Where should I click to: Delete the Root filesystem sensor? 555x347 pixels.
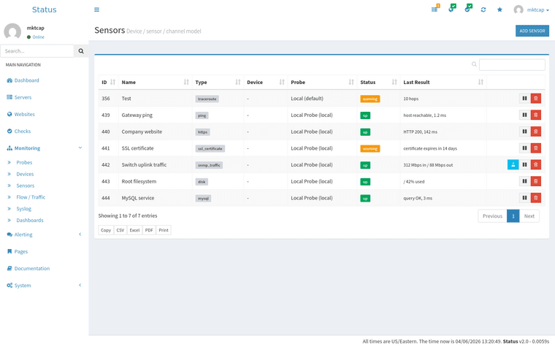pos(536,181)
